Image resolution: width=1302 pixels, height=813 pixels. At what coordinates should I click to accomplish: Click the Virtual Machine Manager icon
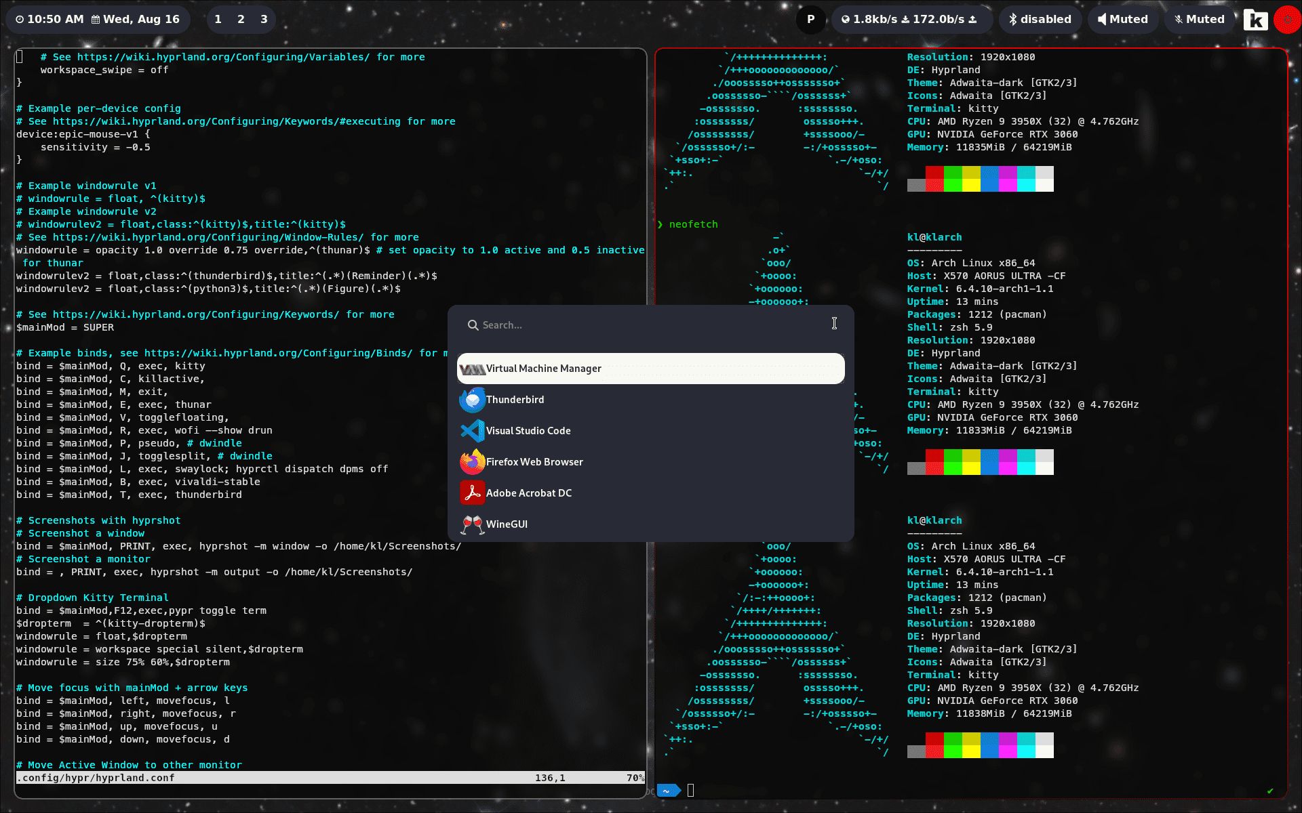click(472, 369)
